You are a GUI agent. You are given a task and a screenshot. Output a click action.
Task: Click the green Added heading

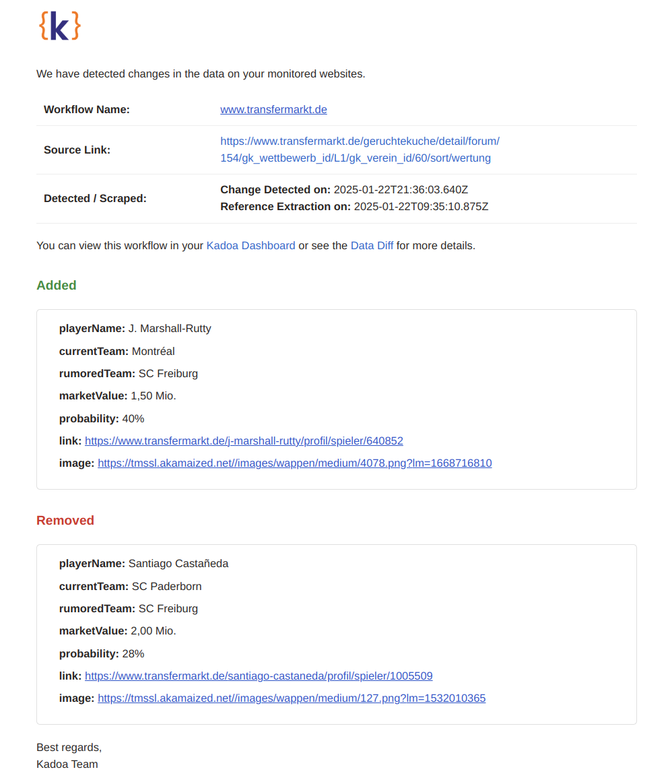(x=57, y=285)
